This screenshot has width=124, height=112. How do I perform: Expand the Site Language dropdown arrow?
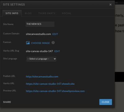click(x=55, y=59)
